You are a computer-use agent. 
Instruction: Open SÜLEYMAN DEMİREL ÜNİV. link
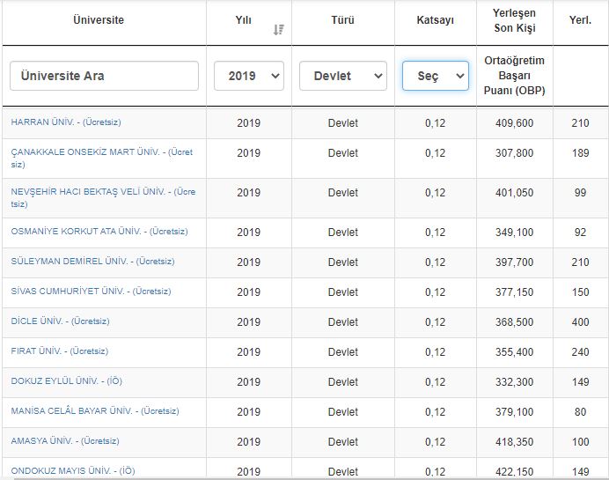point(92,262)
